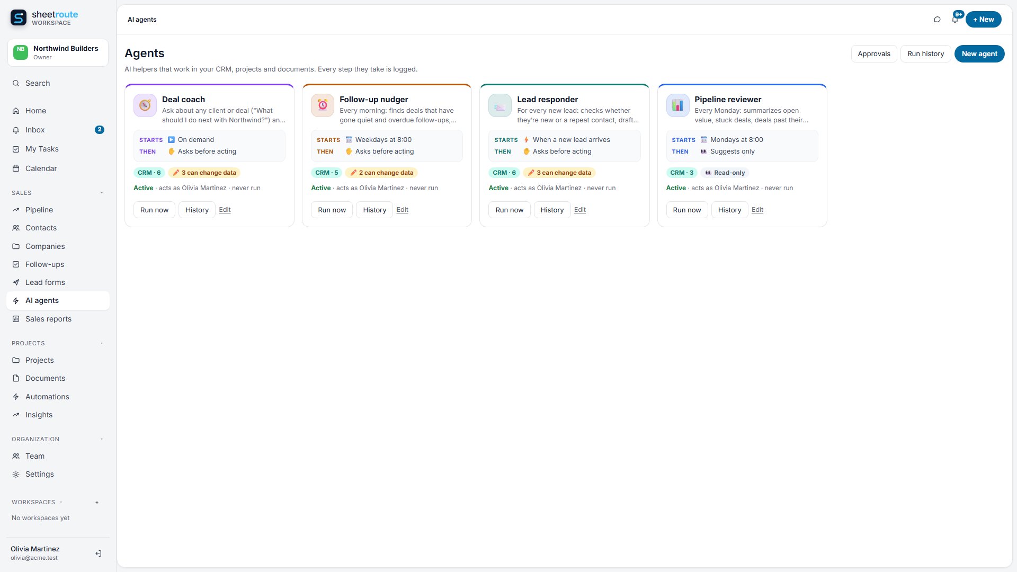Viewport: 1017px width, 572px height.
Task: View History for Follow-up nudger
Action: (x=374, y=210)
